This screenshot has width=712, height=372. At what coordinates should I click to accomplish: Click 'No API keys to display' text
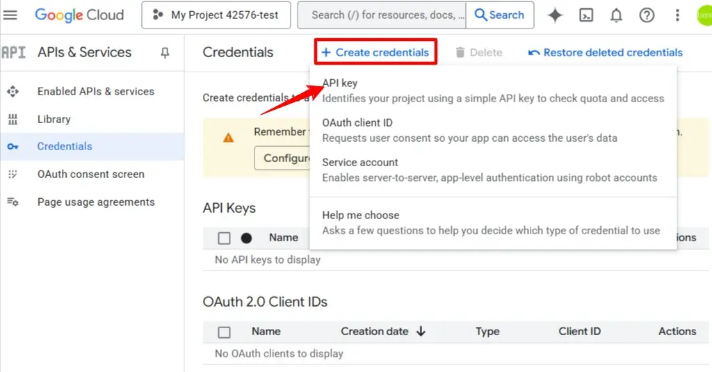[x=268, y=260]
